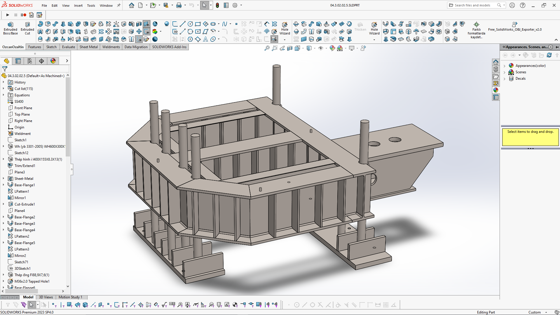Click the Record/Pause macro button

(23, 15)
